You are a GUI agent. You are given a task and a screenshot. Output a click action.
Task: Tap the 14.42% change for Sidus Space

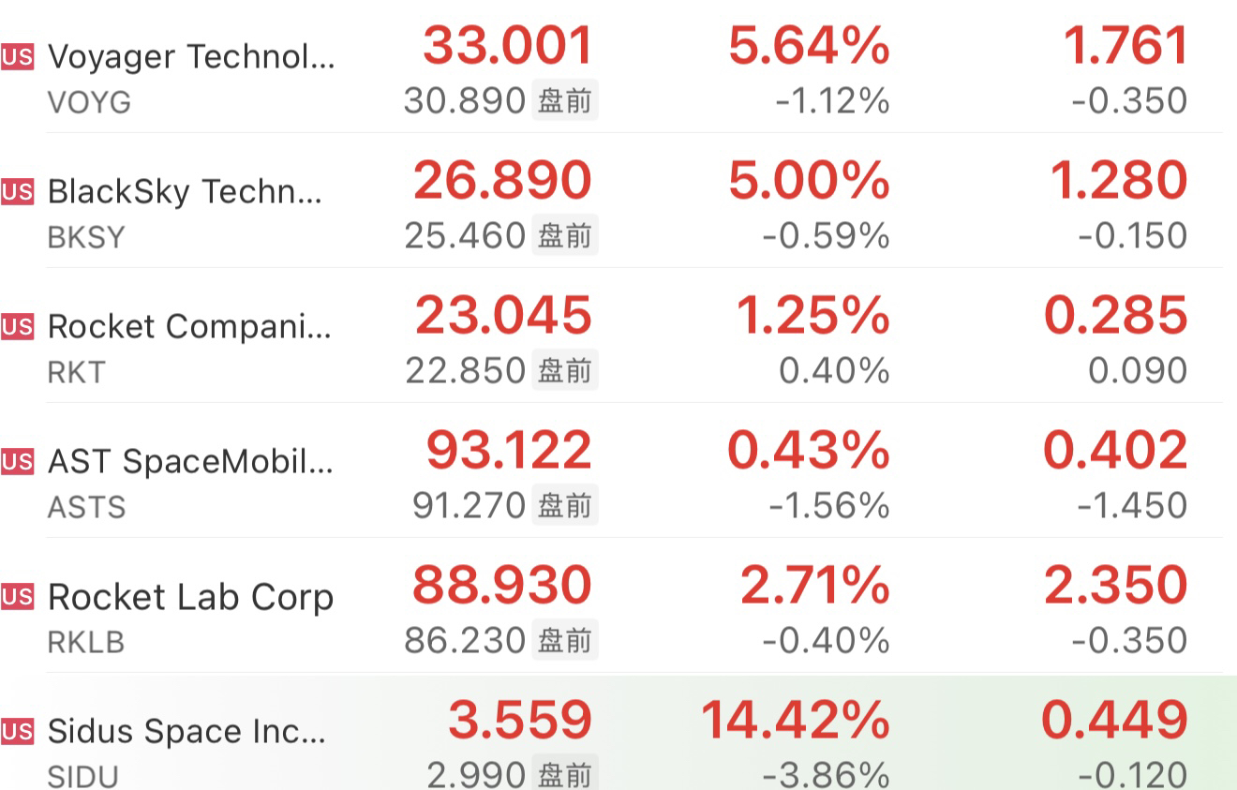tap(795, 721)
